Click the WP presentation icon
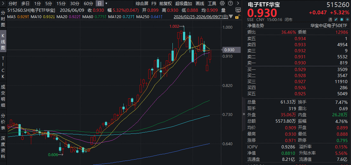Screen dimensions: 351x165 [238, 10]
